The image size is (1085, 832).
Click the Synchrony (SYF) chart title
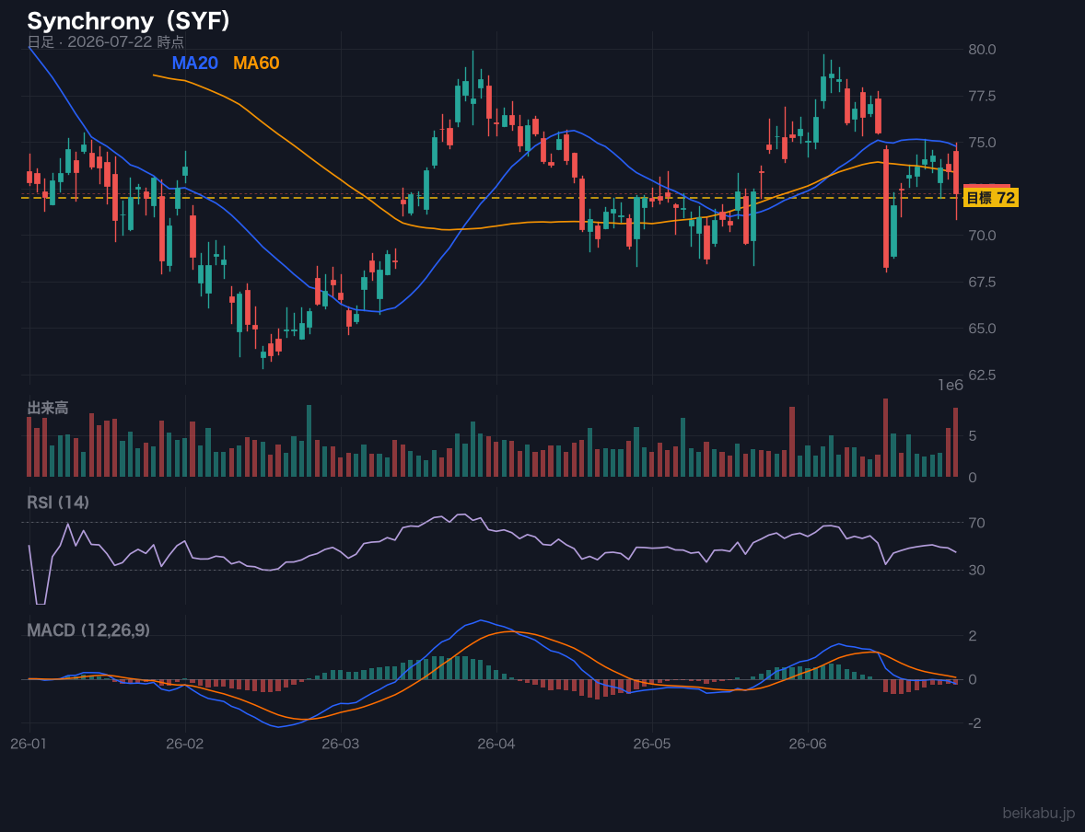pos(128,21)
